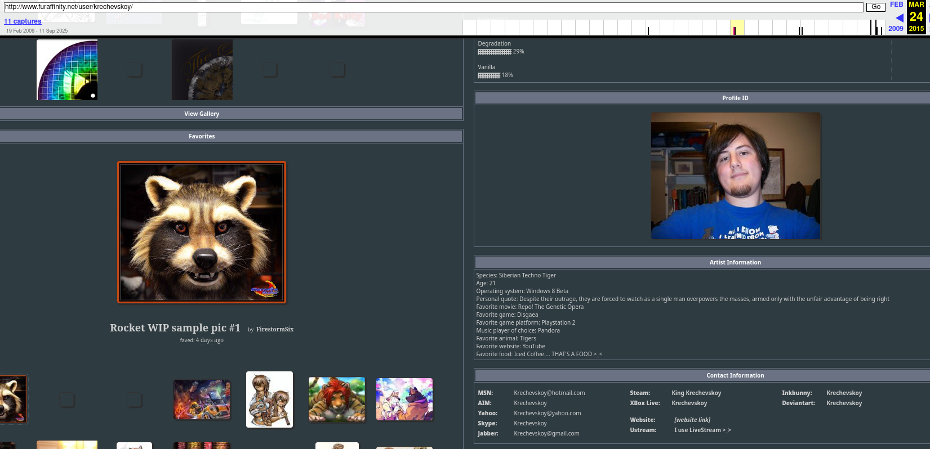Click the yellow highlighted timeline marker
Image resolution: width=930 pixels, height=449 pixels.
[737, 28]
